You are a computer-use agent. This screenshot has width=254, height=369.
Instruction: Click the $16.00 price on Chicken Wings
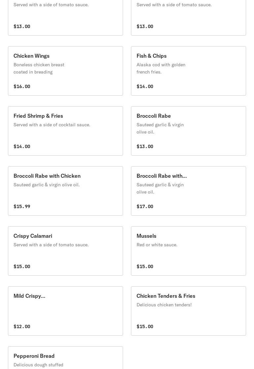(x=22, y=86)
